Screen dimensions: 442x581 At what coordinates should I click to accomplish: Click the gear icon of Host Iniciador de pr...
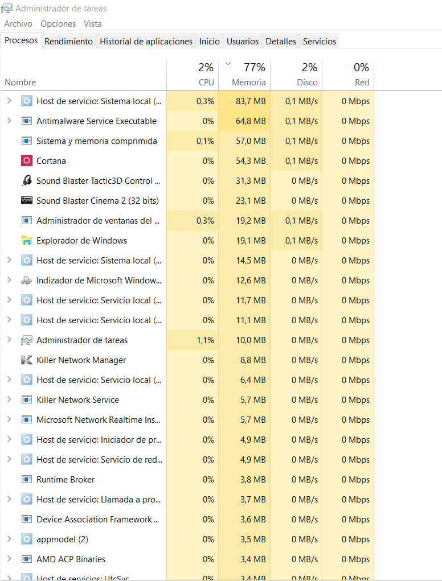(27, 439)
